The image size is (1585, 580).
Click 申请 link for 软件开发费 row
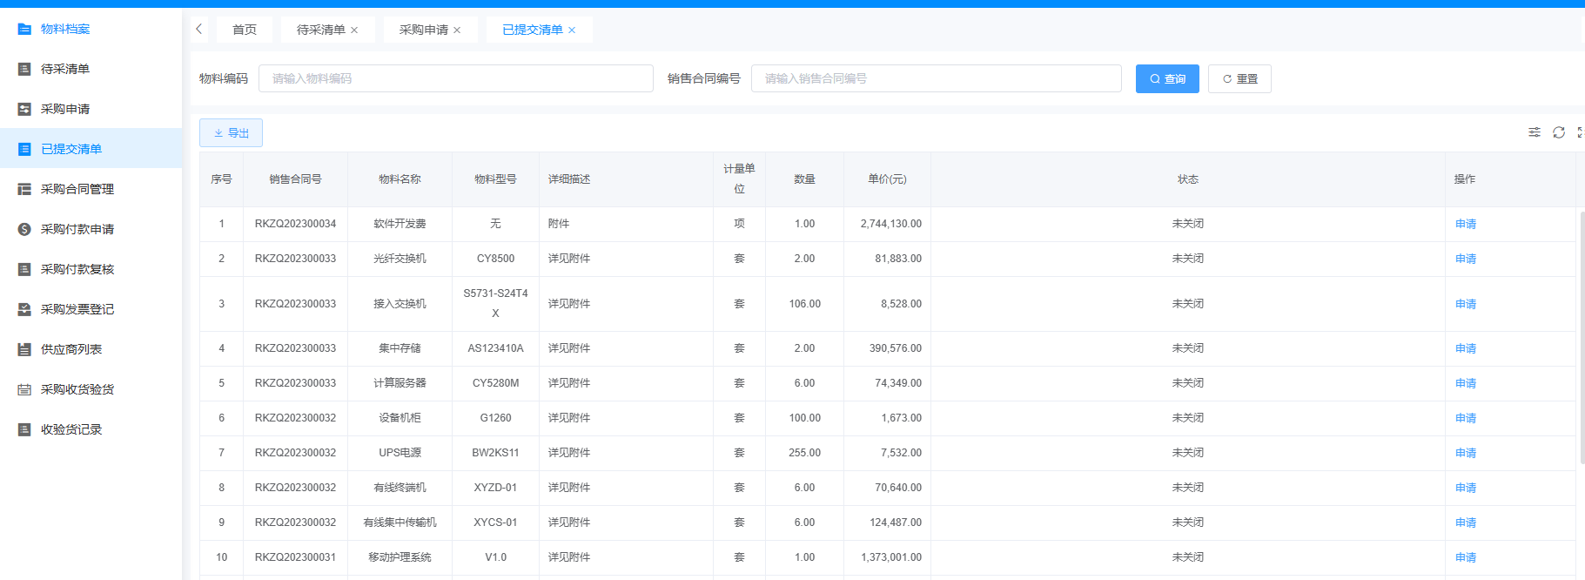pyautogui.click(x=1465, y=224)
